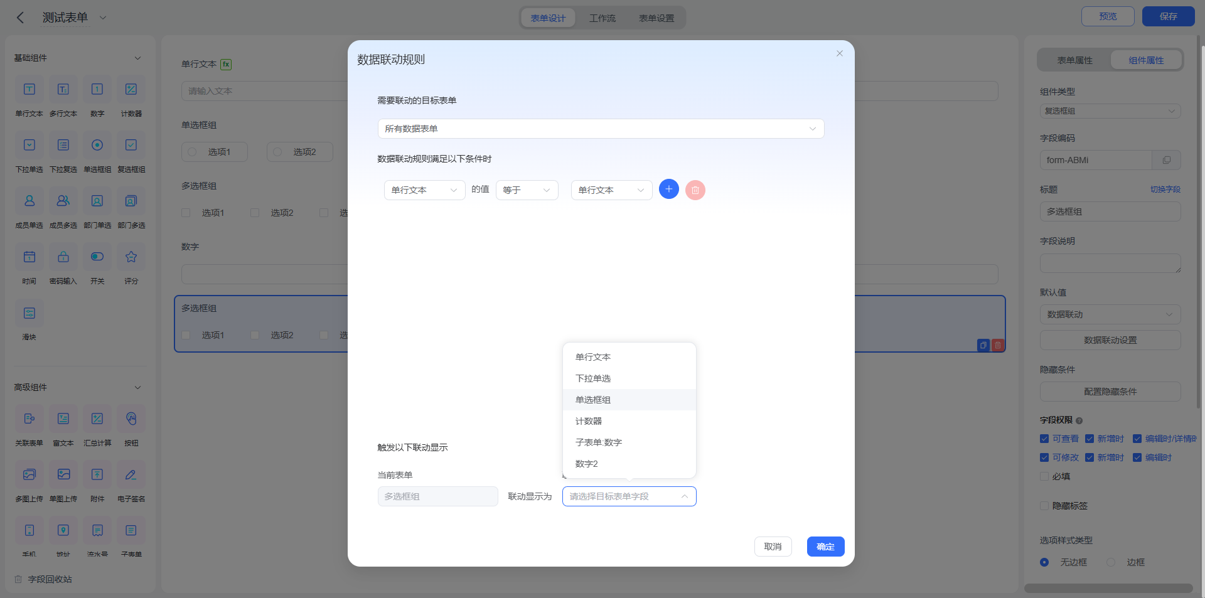Image resolution: width=1205 pixels, height=598 pixels.
Task: Select the 关联表单 component icon
Action: tap(29, 419)
